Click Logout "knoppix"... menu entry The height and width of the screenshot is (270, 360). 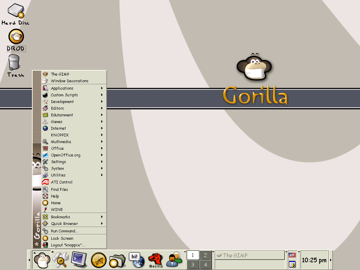tap(74, 245)
